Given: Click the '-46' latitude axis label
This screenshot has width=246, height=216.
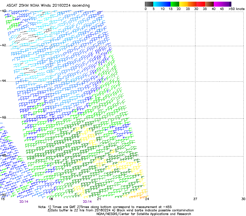Looking at the screenshot, I should pyautogui.click(x=3, y=118).
